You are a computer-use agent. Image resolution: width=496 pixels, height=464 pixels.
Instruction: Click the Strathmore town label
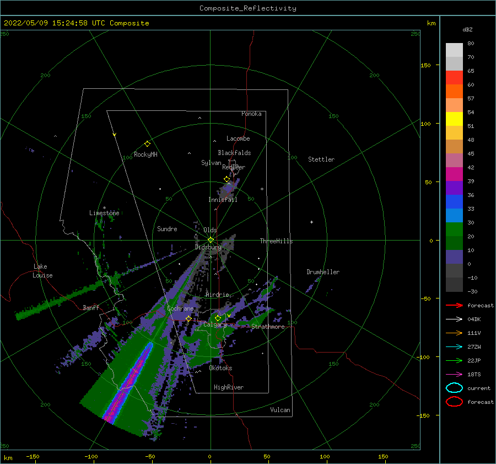[268, 327]
